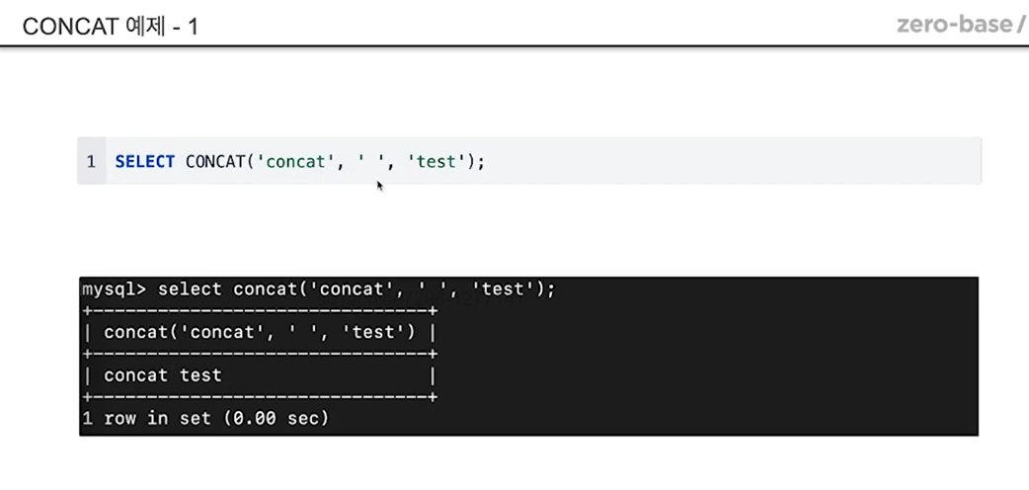This screenshot has width=1029, height=490.
Task: Click line number 1 in code gutter
Action: point(91,162)
